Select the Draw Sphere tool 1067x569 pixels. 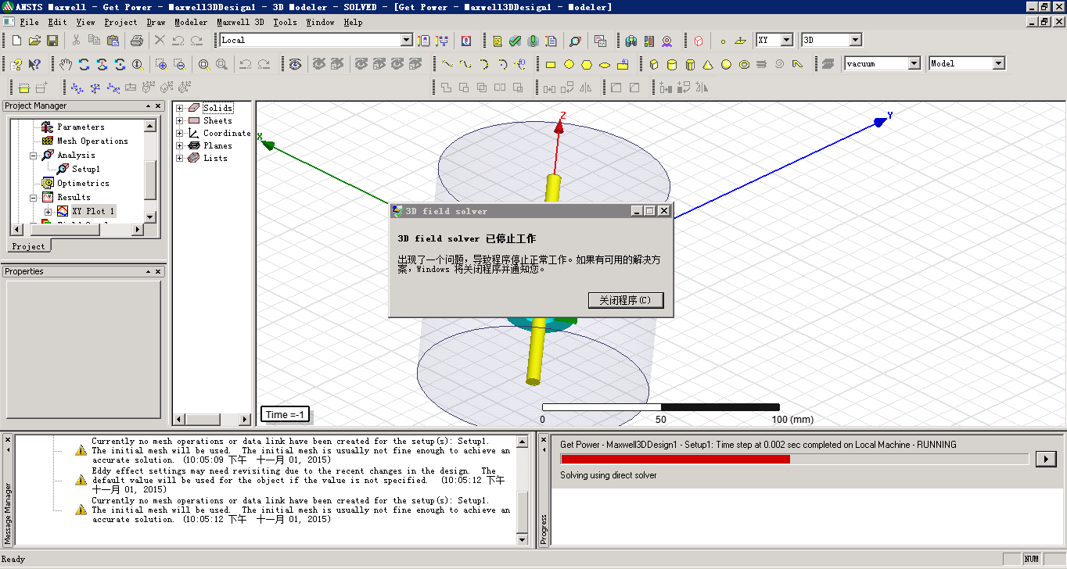click(x=726, y=65)
